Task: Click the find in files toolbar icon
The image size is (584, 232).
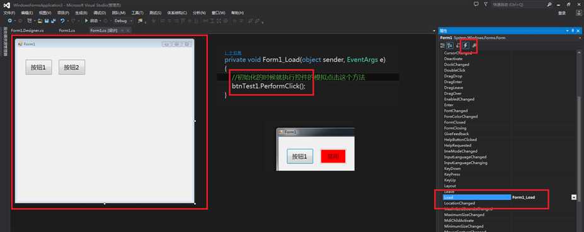Action: pos(140,21)
